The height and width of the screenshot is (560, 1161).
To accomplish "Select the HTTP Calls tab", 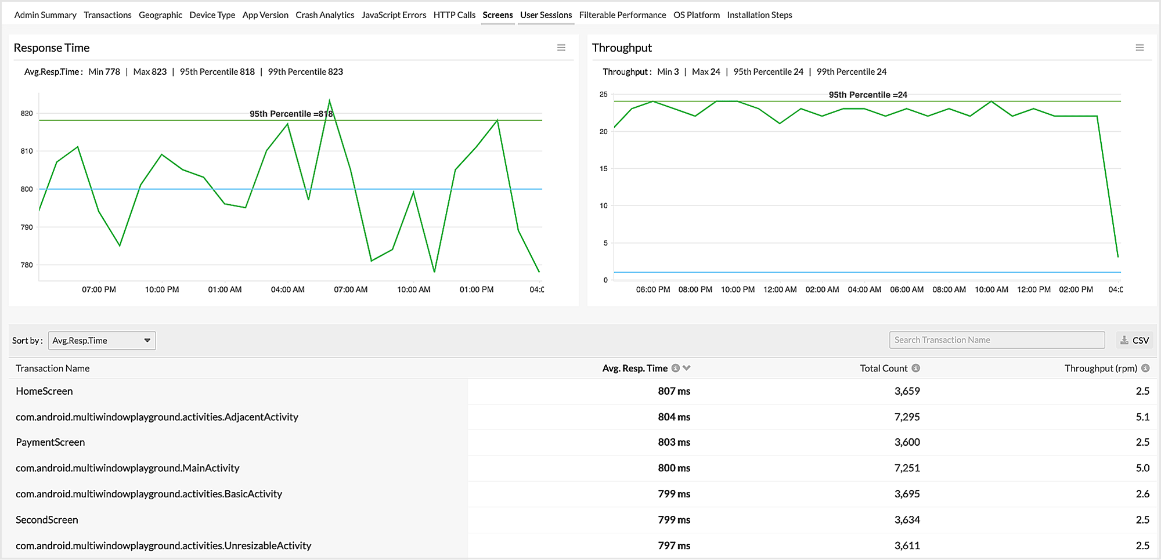I will (454, 15).
